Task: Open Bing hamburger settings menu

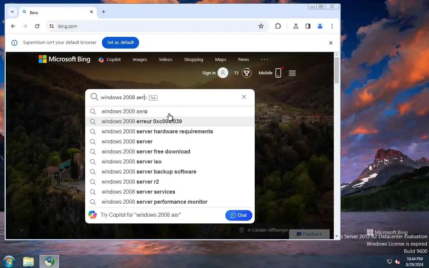Action: (292, 73)
